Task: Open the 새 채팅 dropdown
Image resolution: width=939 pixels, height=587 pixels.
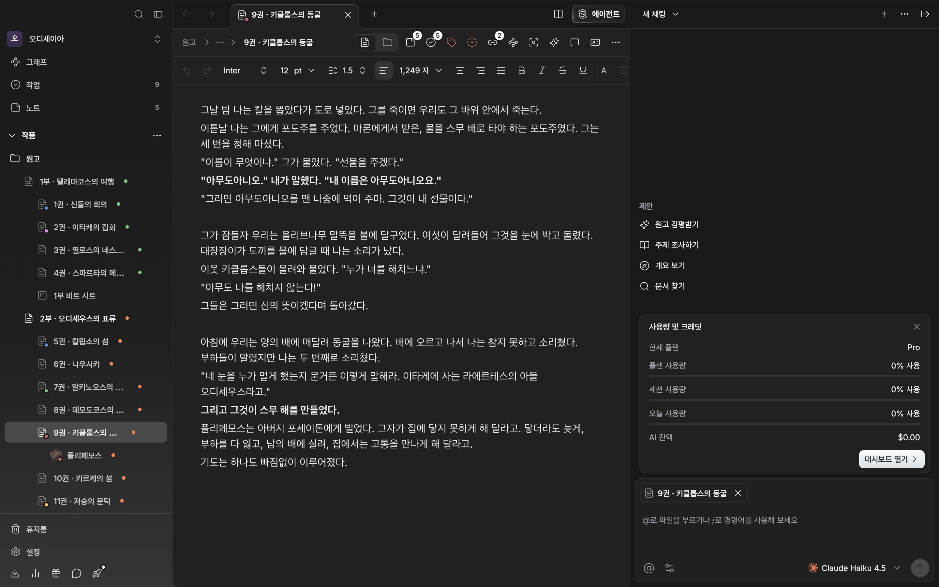Action: point(661,14)
